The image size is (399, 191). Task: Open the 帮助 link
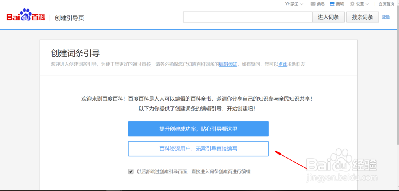tap(386, 17)
